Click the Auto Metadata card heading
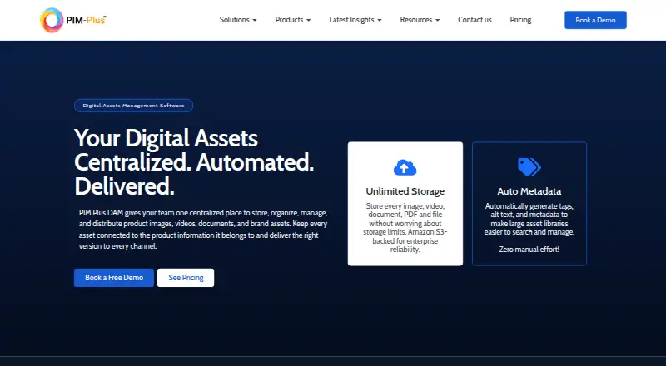 529,191
